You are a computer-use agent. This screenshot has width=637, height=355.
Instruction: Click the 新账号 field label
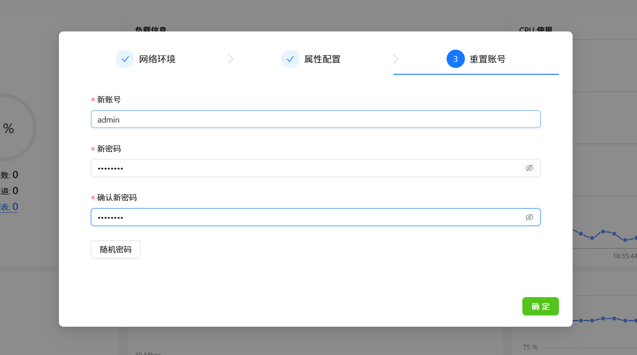coord(109,99)
